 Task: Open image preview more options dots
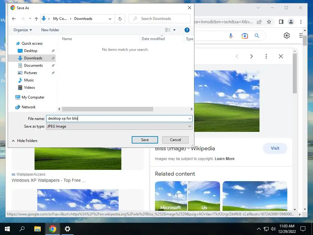[266, 56]
